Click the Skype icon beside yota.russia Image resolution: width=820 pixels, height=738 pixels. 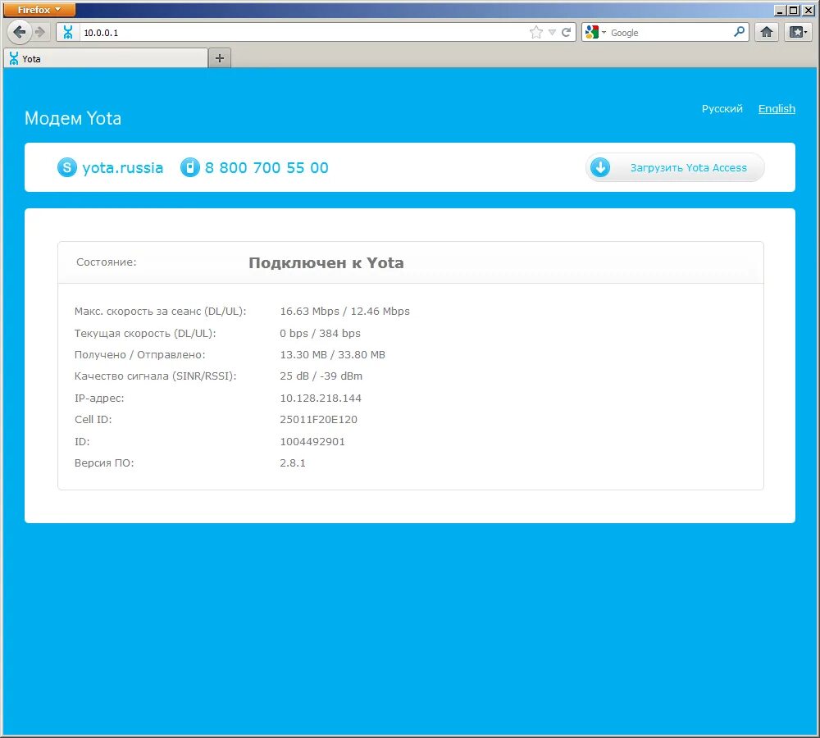click(x=67, y=167)
